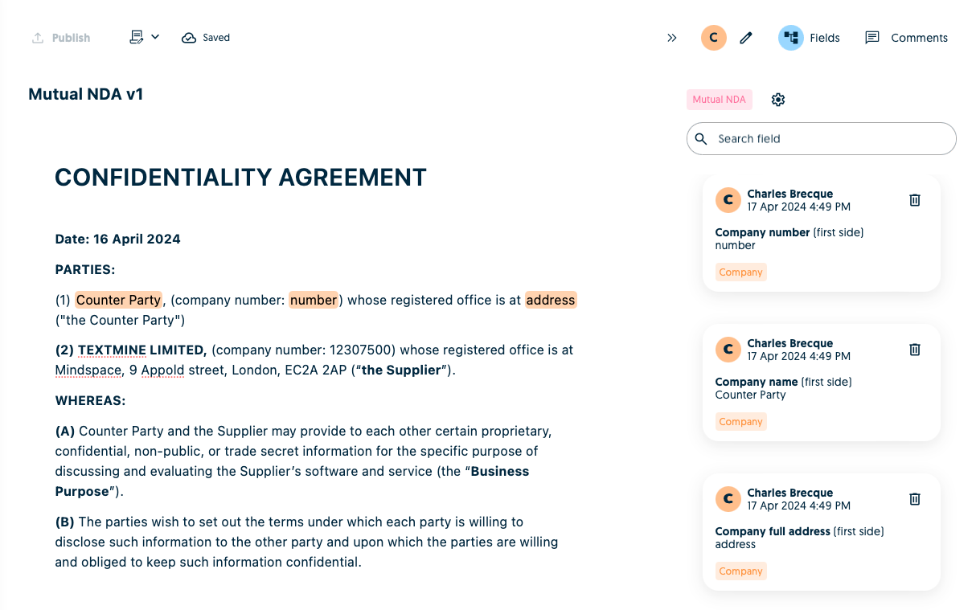
Task: Delete the Company name field card
Action: click(915, 350)
